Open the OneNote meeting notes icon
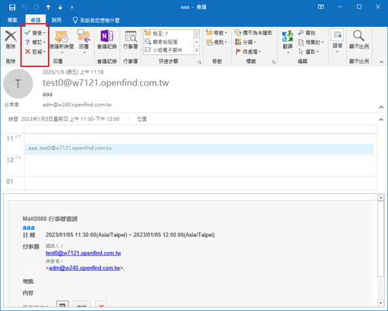The height and width of the screenshot is (311, 388). point(107,36)
